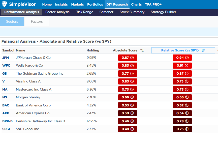Click the 9.95% holding value

[x=91, y=58]
